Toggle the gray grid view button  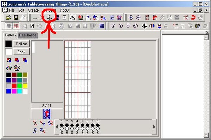[x=9, y=26]
